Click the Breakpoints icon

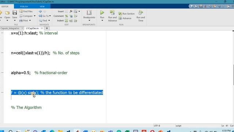[89, 12]
